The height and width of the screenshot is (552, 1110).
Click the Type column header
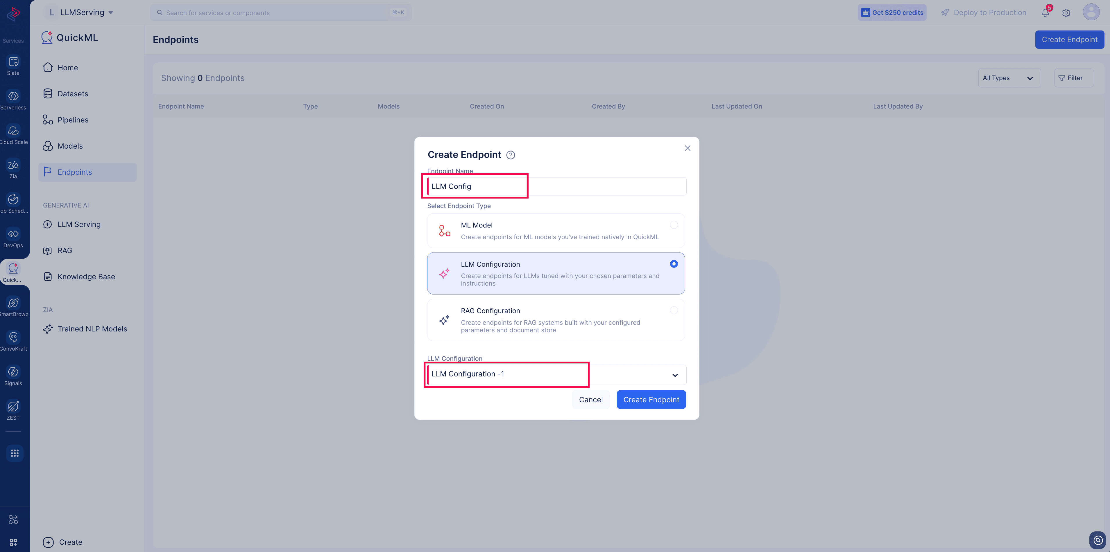[x=310, y=106]
